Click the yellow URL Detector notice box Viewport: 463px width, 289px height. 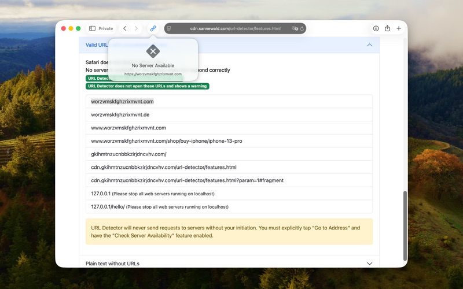(x=229, y=232)
